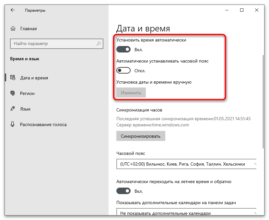
Task: Go to the Язык section
Action: tap(25, 109)
